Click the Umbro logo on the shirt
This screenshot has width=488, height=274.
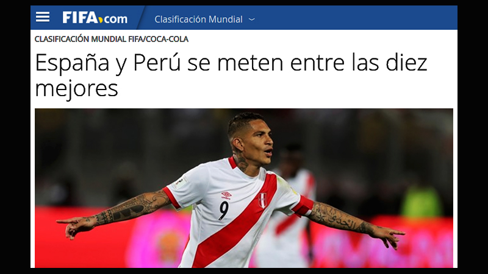pos(226,195)
